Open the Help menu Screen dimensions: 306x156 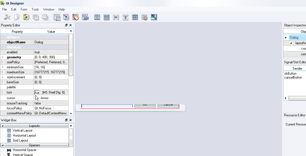tap(62, 9)
